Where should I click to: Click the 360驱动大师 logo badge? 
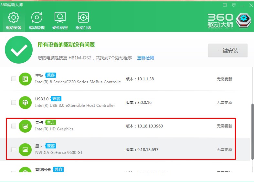coord(243,21)
